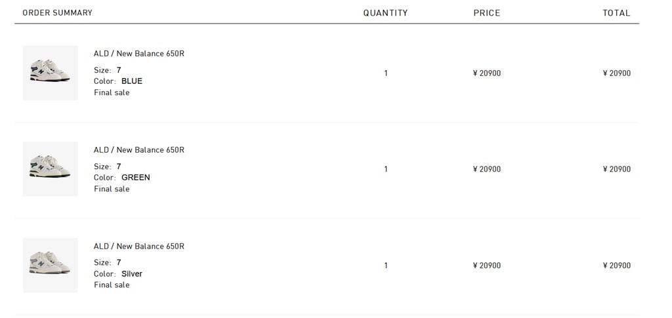Screen dimensions: 672x318
Task: Select the quantity of the GREEN item
Action: click(x=386, y=169)
